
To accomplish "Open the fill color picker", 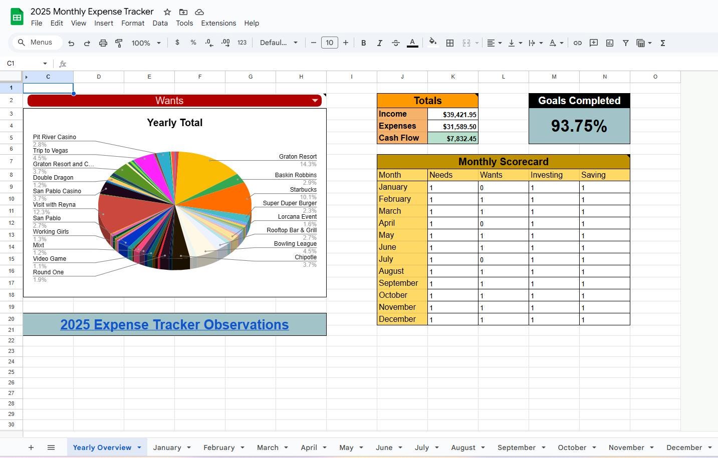I will coord(433,43).
